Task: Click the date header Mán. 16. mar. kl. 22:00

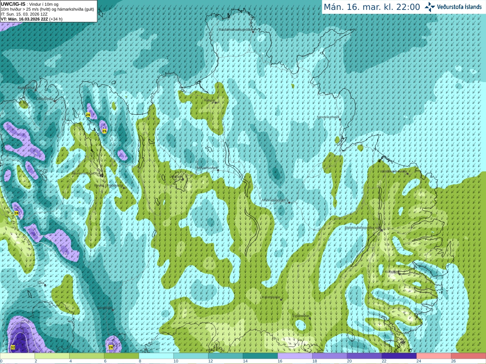Action: coord(372,7)
